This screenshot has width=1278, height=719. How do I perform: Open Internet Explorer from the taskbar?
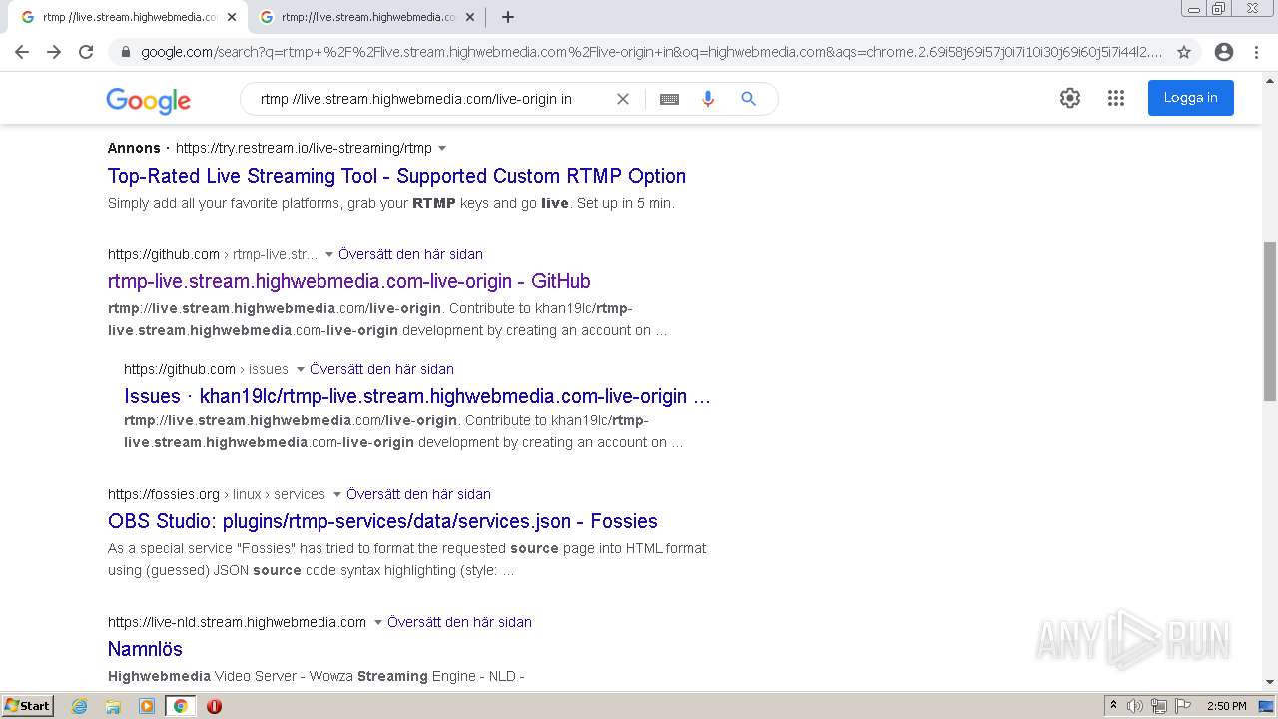point(80,706)
